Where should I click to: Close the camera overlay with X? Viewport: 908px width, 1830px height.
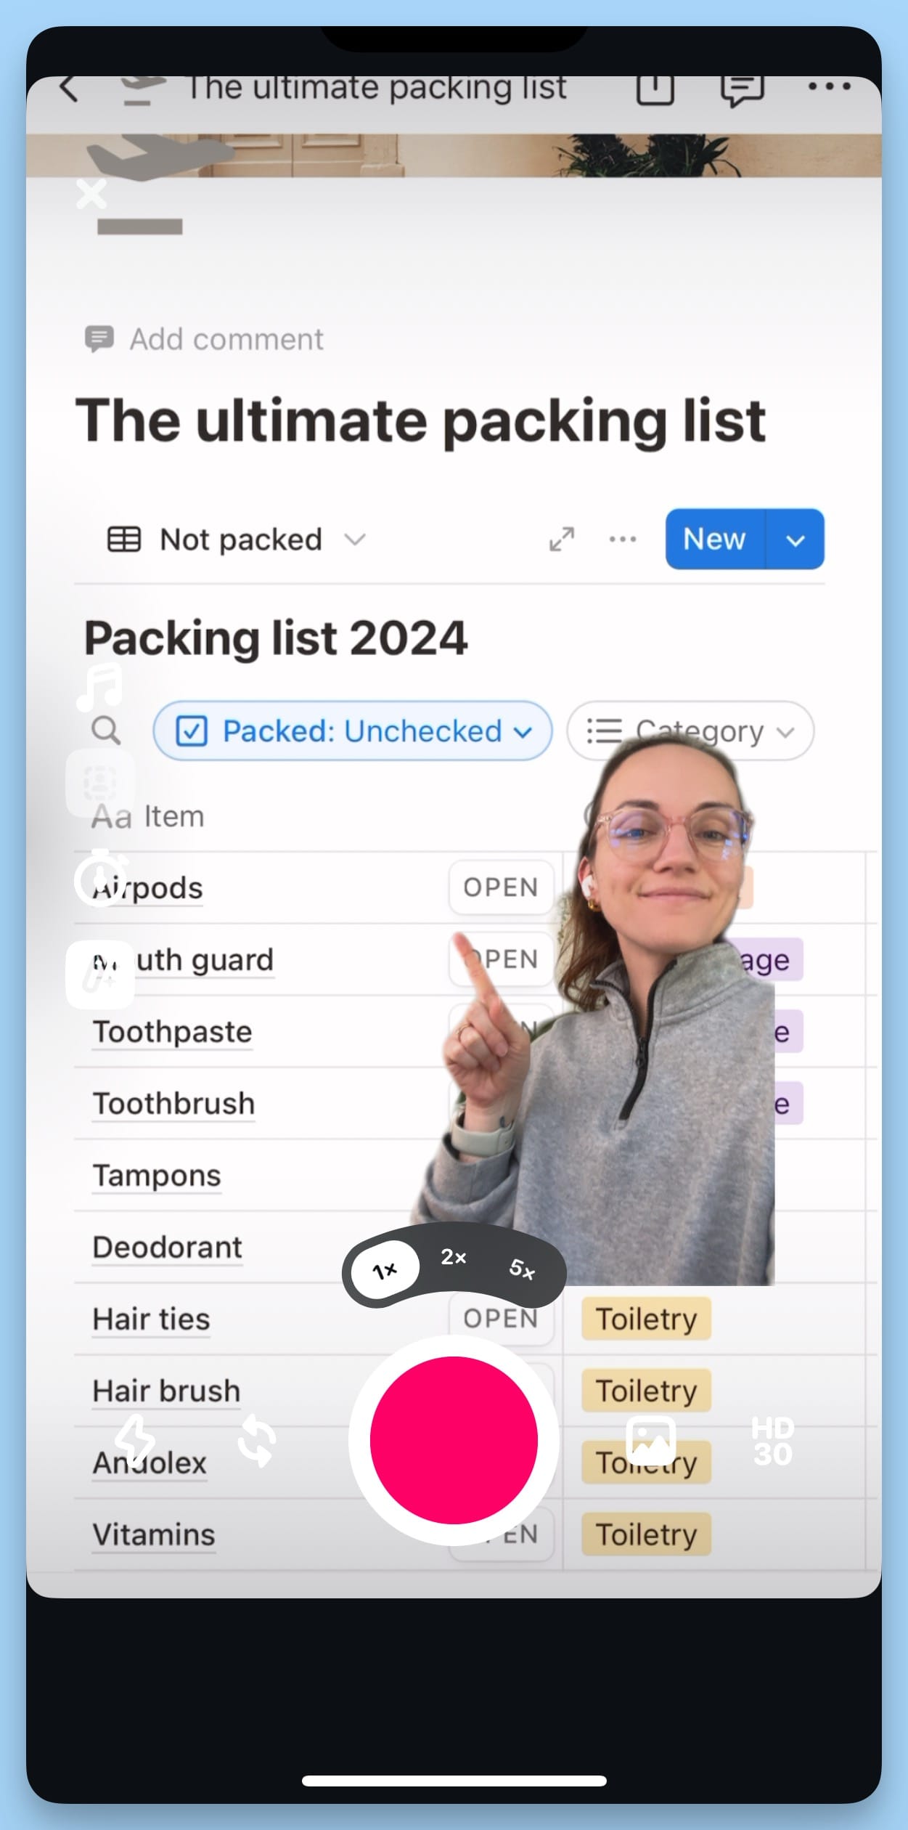pos(91,194)
